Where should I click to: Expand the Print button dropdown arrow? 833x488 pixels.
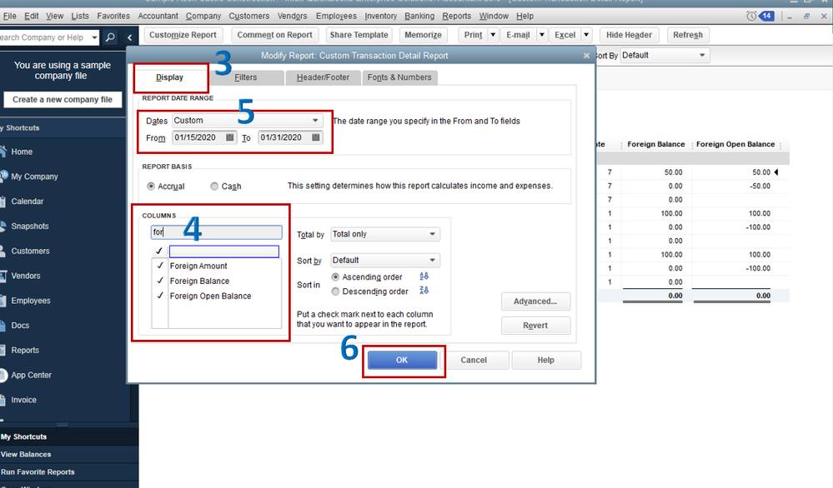point(493,35)
